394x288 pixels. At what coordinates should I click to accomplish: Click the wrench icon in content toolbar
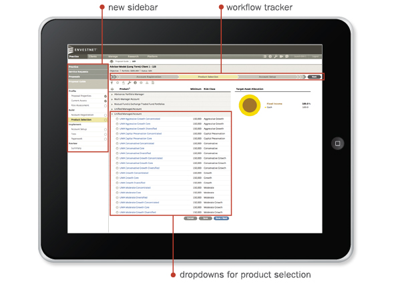[129, 83]
